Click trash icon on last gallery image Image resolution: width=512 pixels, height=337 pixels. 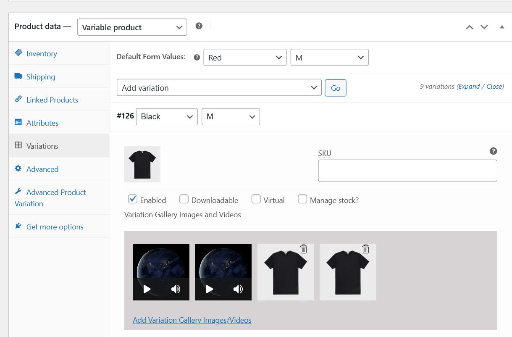(366, 249)
